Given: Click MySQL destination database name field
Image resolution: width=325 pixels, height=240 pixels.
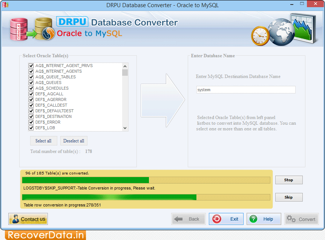Looking at the screenshot, I should [x=246, y=90].
